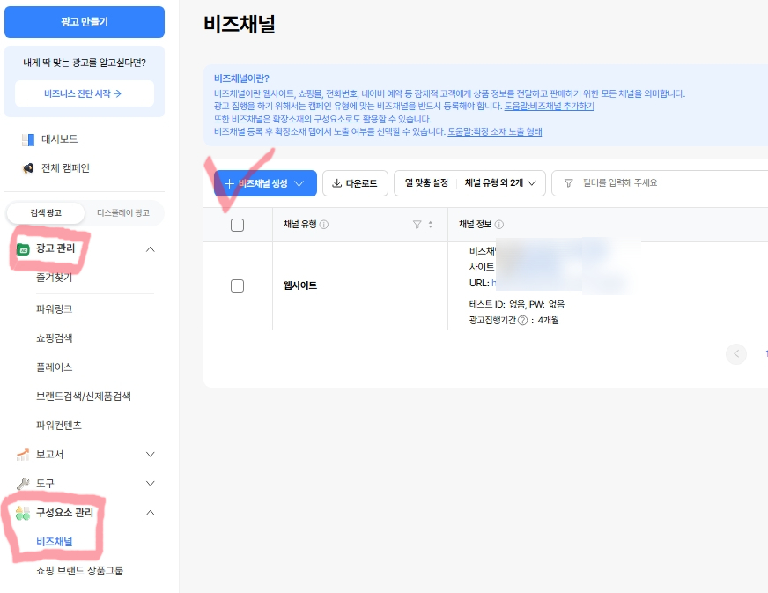Collapse the 구성요소 관리 section chevron
The width and height of the screenshot is (768, 593).
point(151,513)
